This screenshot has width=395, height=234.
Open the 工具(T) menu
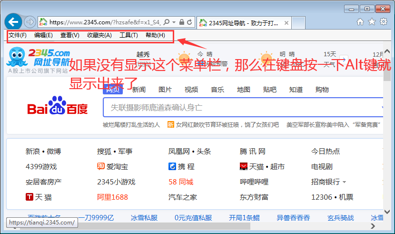128,35
